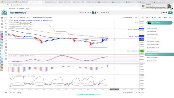The height and width of the screenshot is (98, 174).
Task: Toggle magnet mode icon
Action: pyautogui.click(x=6, y=47)
